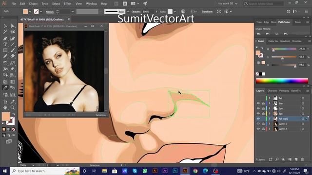Viewport: 312px width, 175px height.
Task: Select the Direct Selection tool
Action: tap(13, 26)
